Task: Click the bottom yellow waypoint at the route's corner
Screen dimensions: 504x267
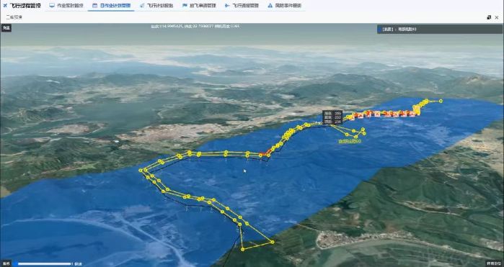Action: pos(243,249)
